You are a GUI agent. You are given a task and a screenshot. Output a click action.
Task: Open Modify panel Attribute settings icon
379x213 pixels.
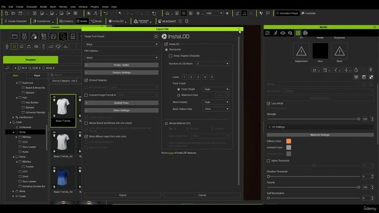point(268,33)
